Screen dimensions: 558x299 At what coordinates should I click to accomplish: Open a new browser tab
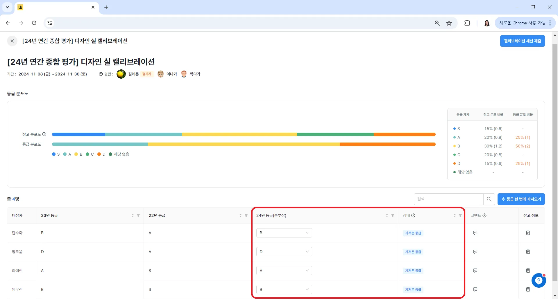click(106, 7)
